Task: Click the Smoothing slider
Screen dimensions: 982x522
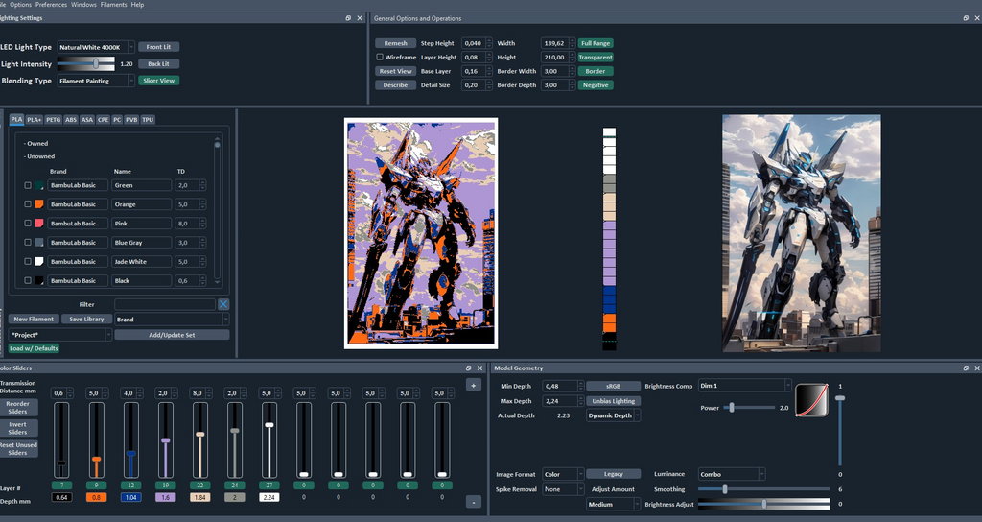Action: [x=764, y=488]
